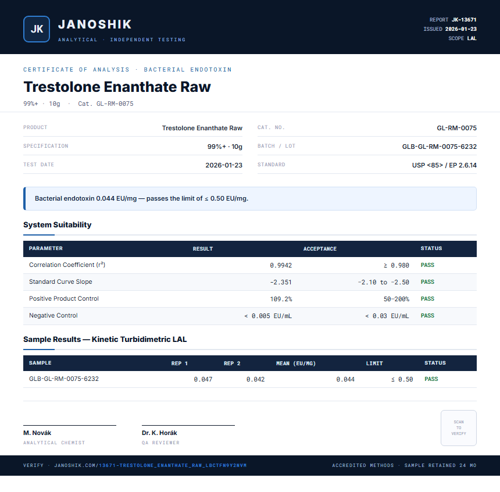Click the Negative Control row label

(53, 316)
